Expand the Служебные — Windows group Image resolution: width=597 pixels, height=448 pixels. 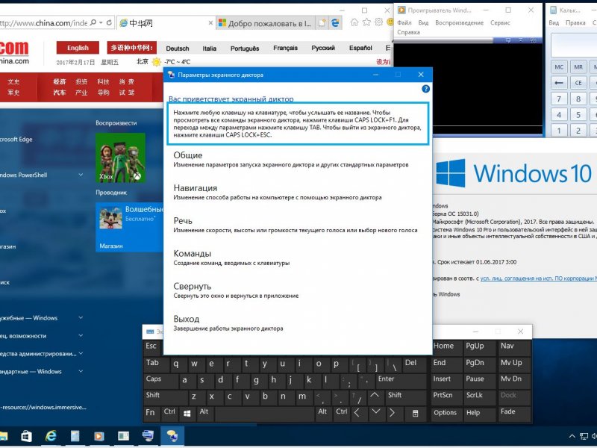pos(81,318)
